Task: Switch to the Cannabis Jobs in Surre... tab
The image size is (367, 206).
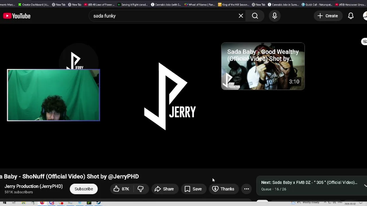Action: click(x=284, y=5)
